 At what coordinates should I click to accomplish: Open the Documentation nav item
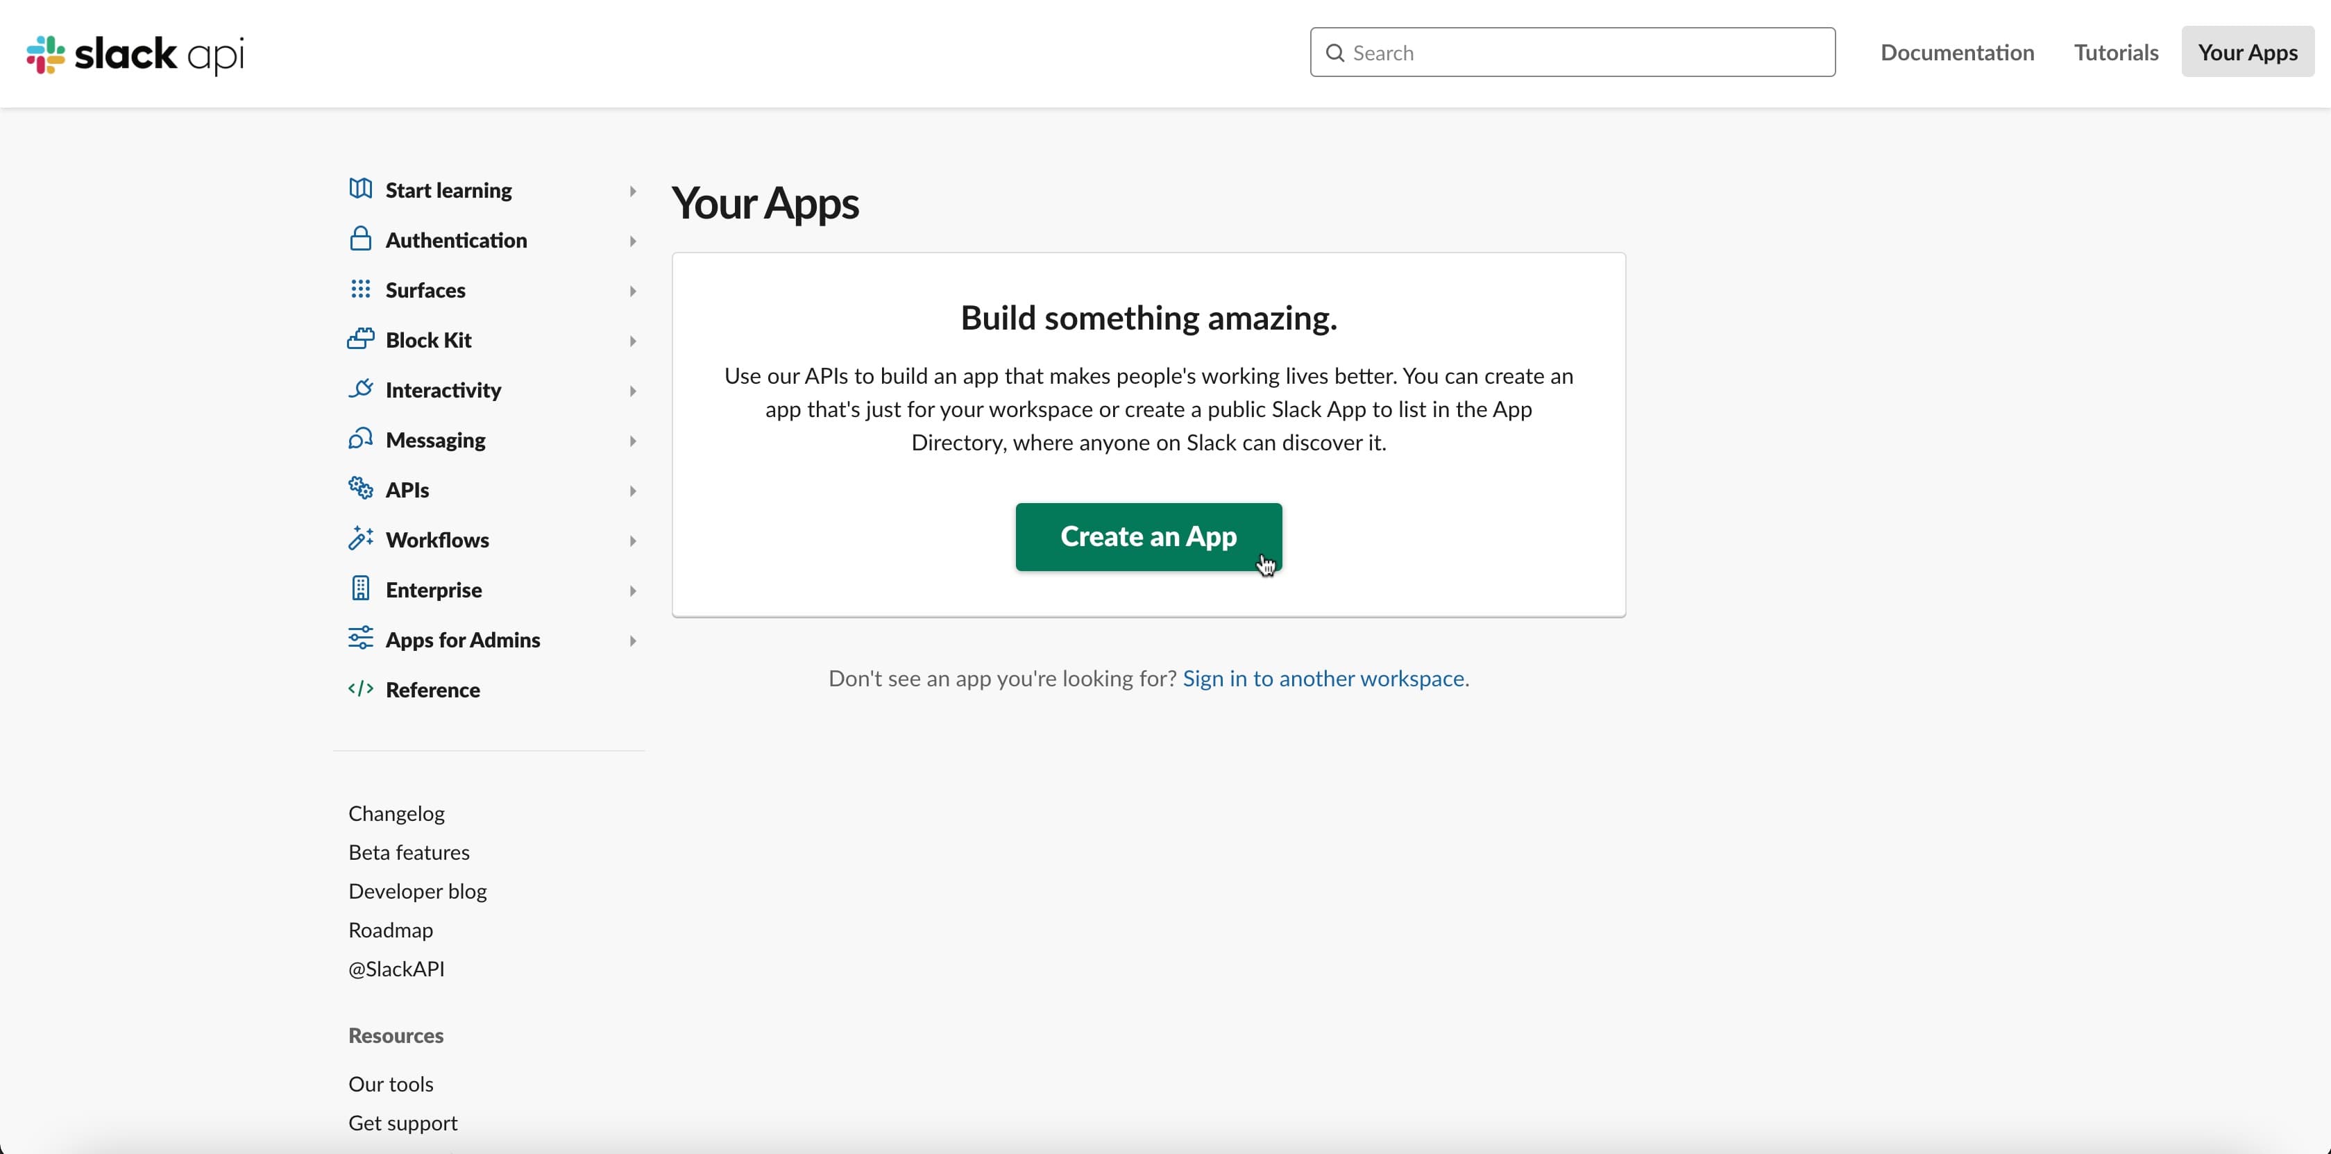coord(1956,53)
